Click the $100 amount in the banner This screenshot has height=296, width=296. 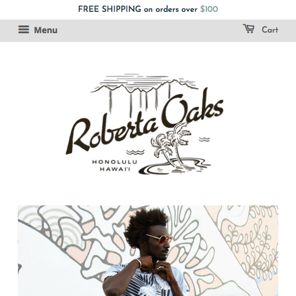click(209, 9)
